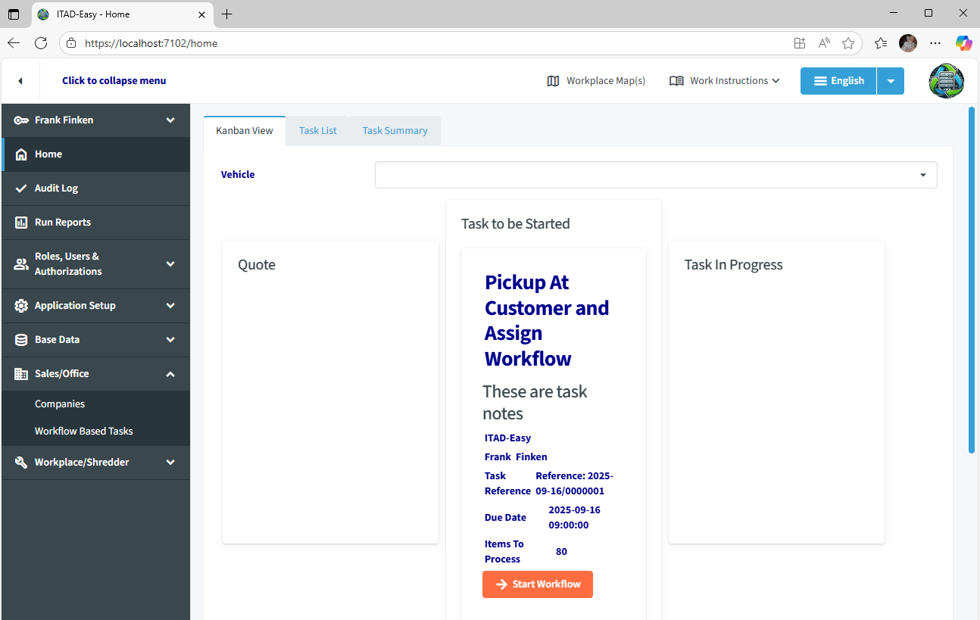Viewport: 980px width, 620px height.
Task: Open the Copilot icon in the browser toolbar
Action: (x=963, y=43)
